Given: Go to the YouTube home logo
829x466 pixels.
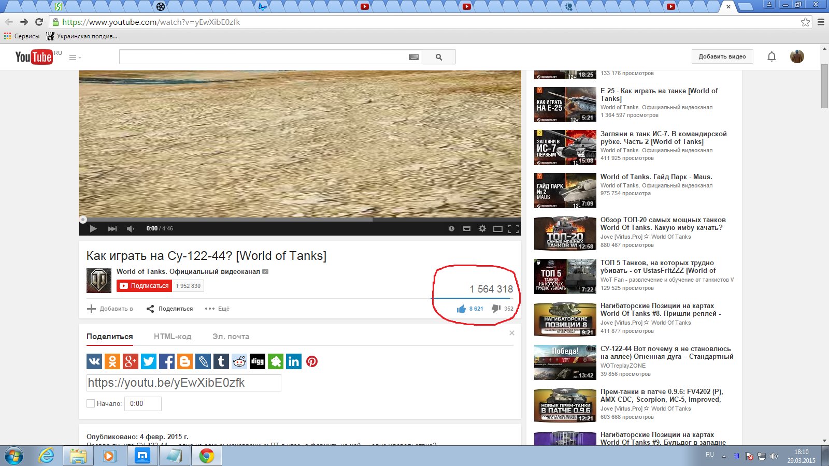Looking at the screenshot, I should (34, 57).
